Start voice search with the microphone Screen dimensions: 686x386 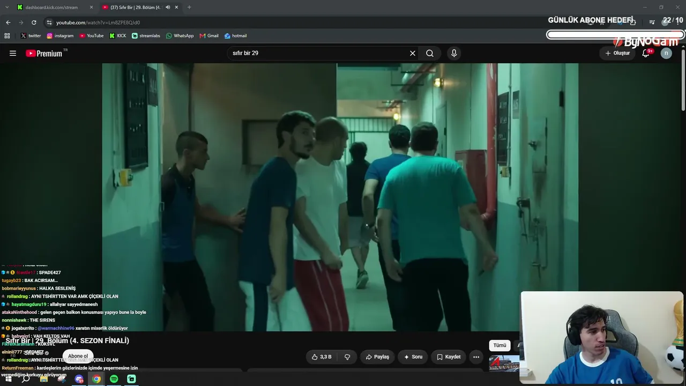click(454, 53)
